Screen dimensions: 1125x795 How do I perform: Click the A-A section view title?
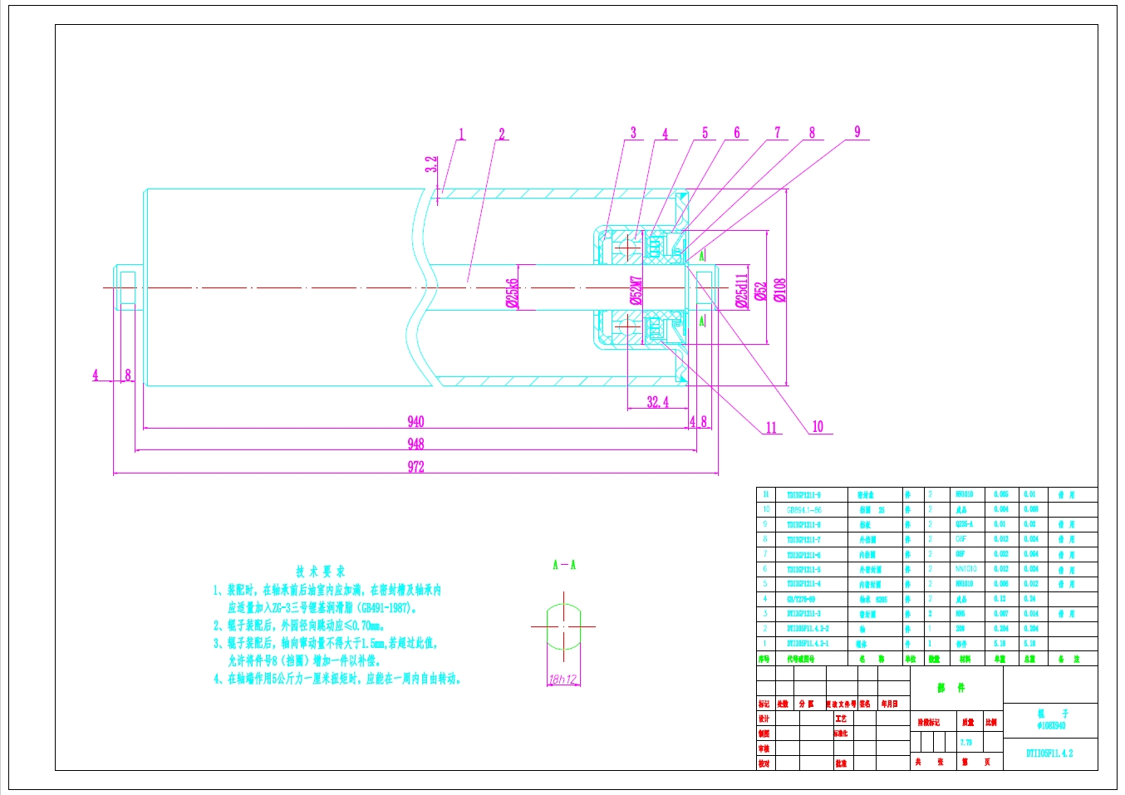point(564,565)
